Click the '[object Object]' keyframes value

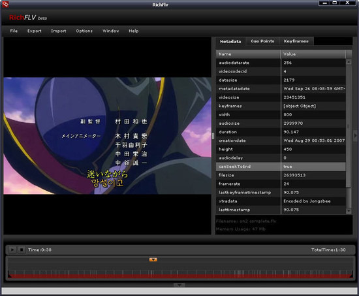[x=300, y=106]
